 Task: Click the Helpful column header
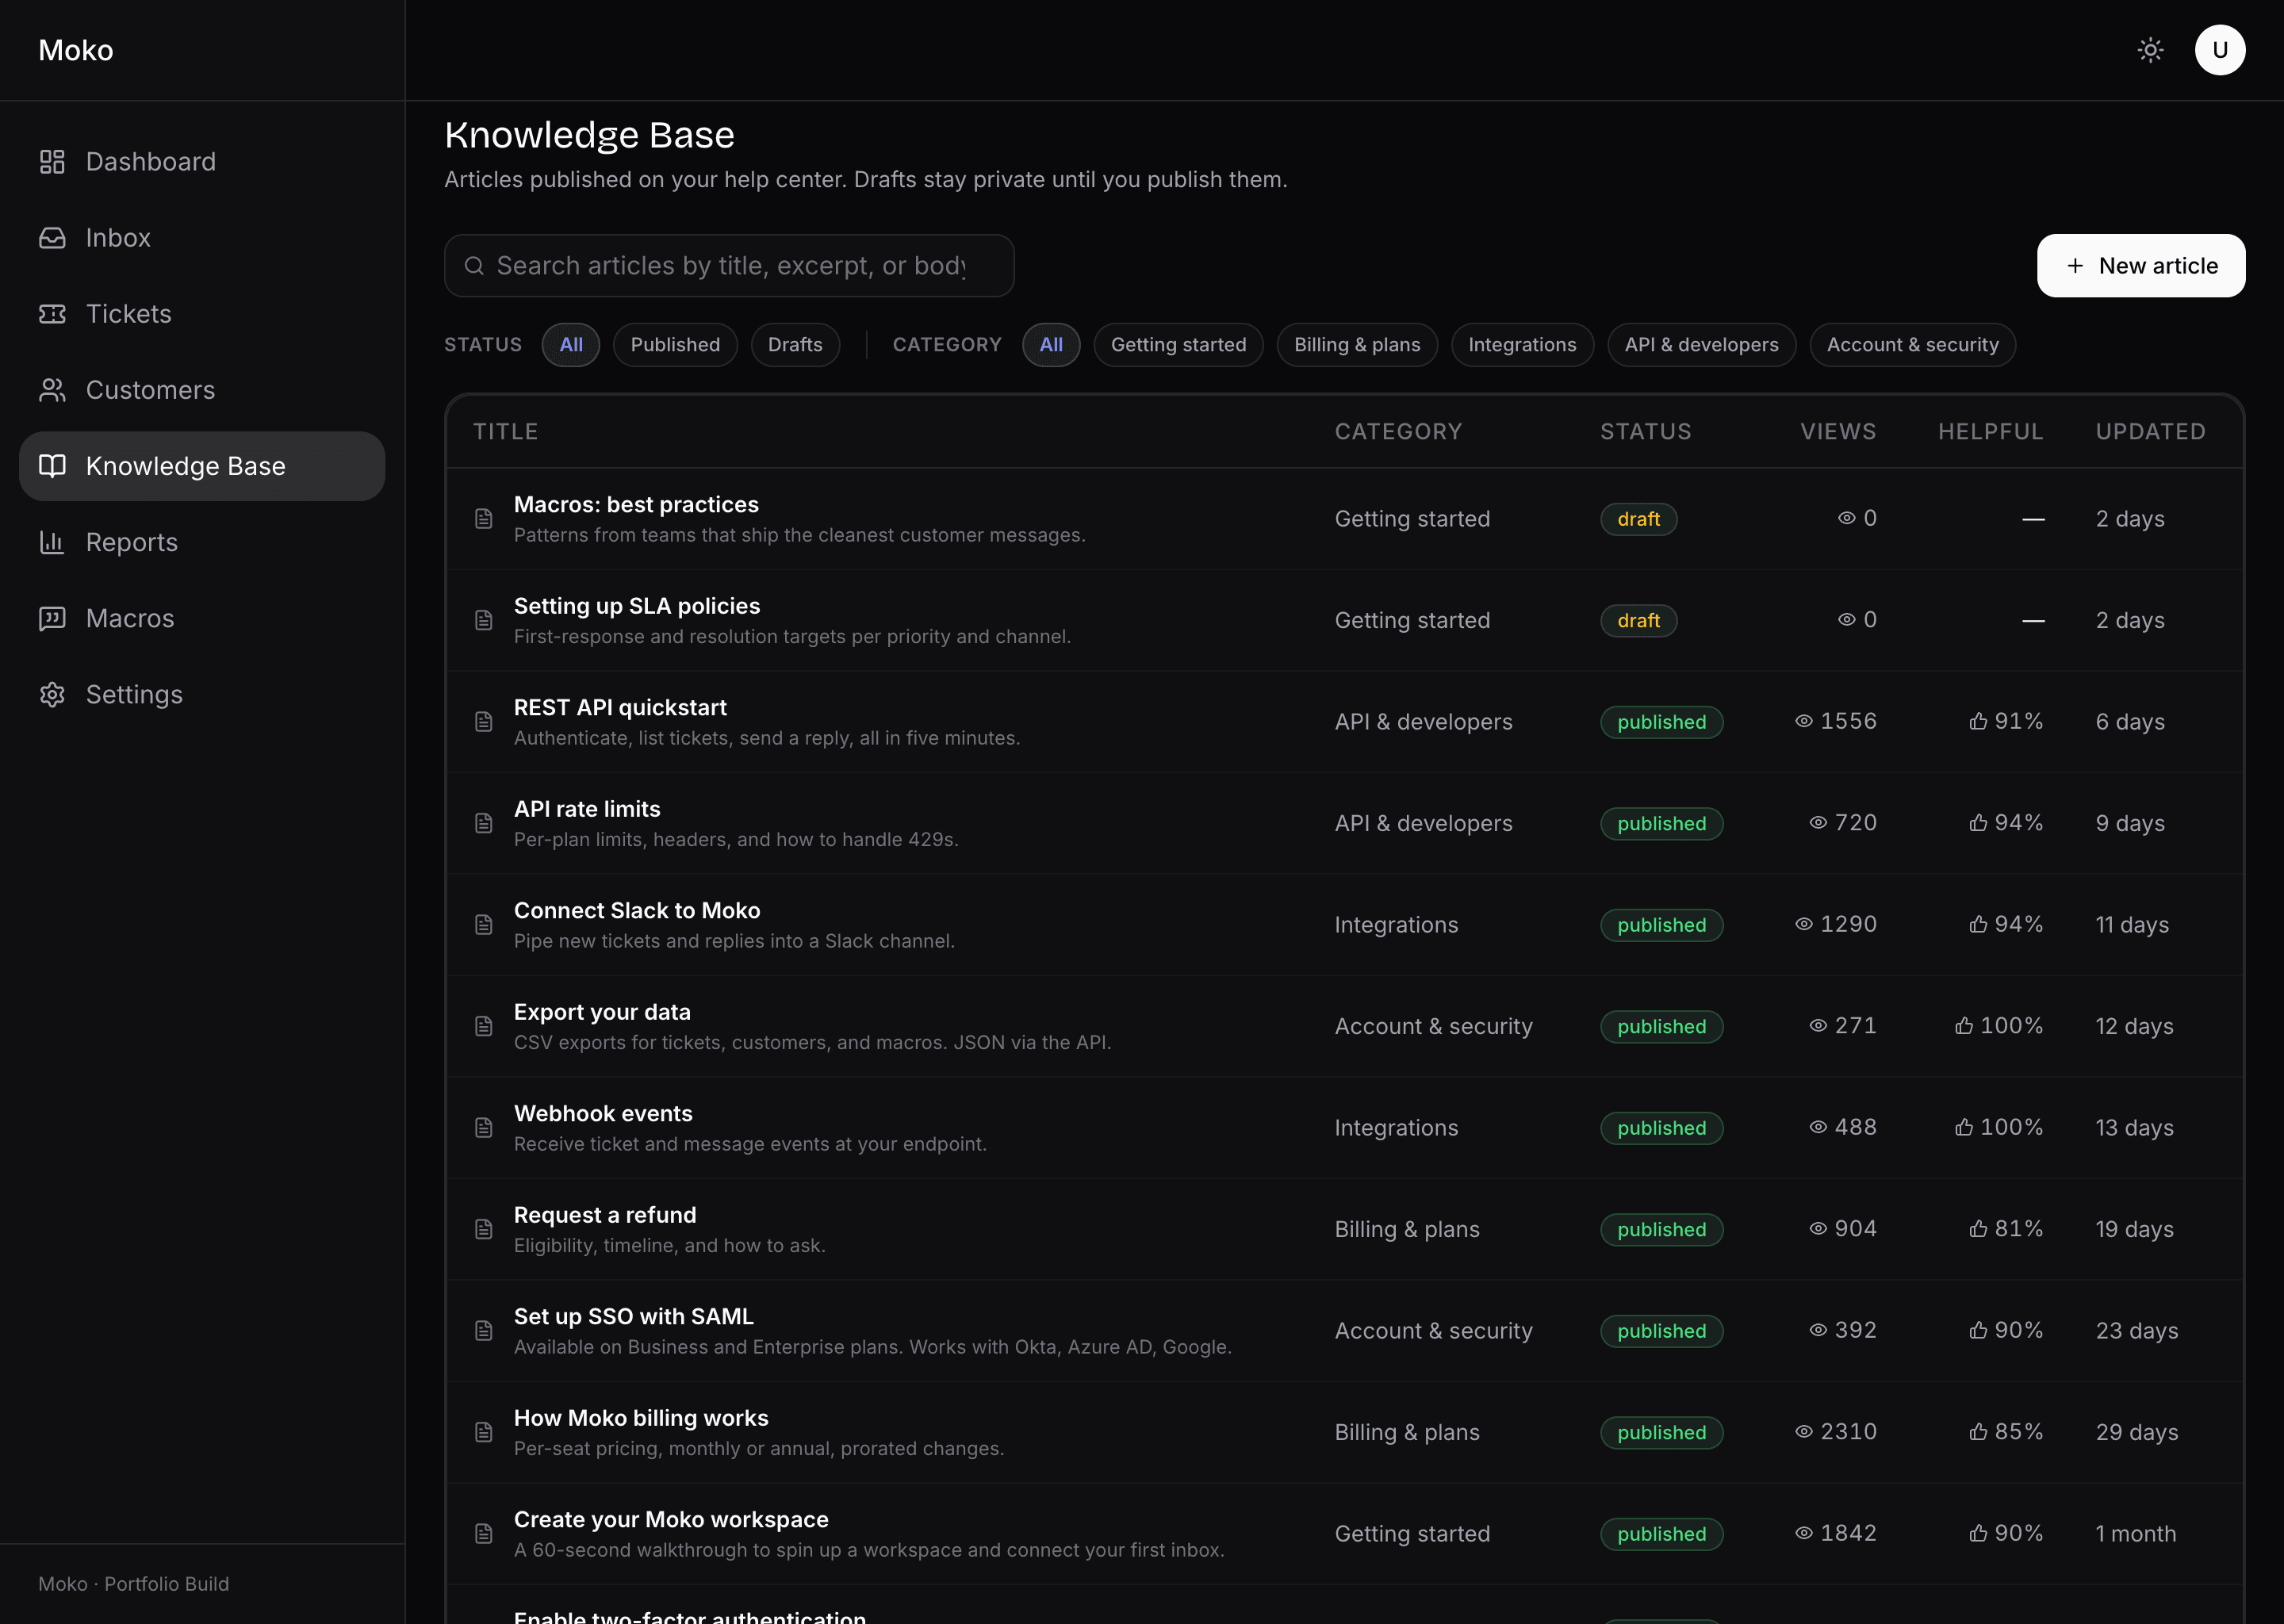tap(1990, 432)
